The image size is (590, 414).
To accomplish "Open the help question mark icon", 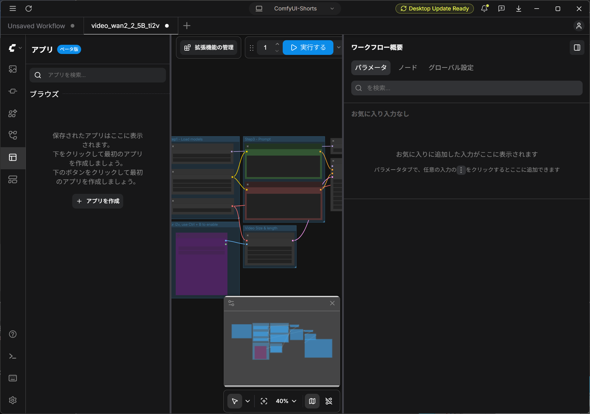I will 13,334.
